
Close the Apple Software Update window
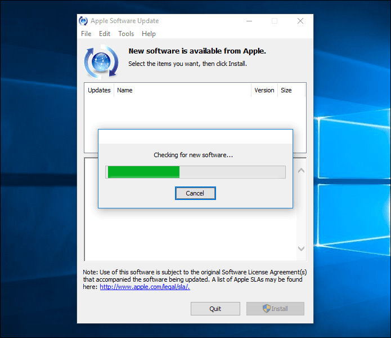(x=300, y=21)
